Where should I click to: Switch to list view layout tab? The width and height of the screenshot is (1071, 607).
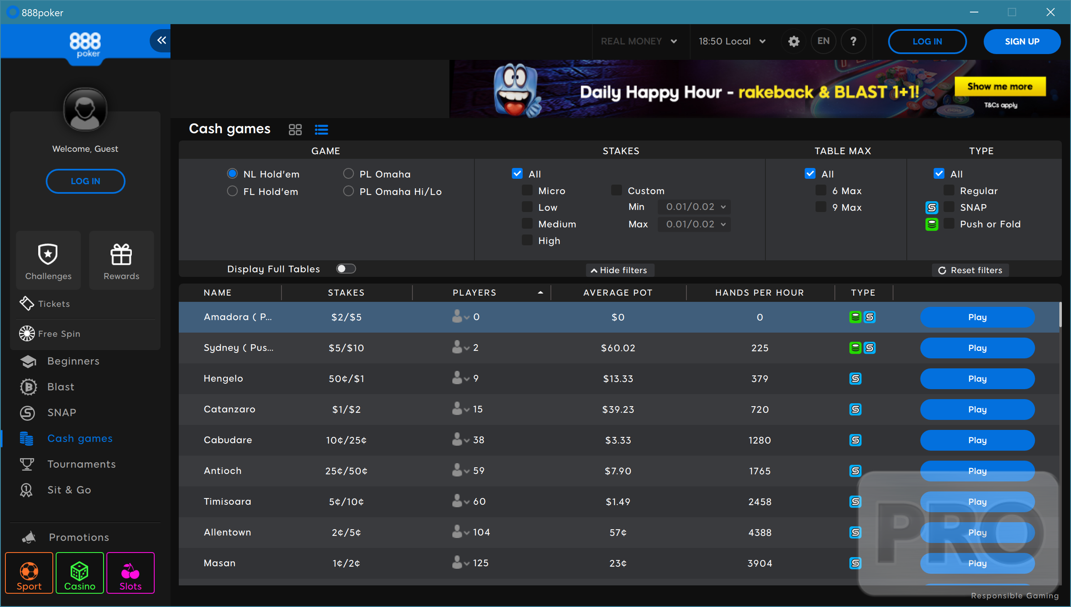[x=321, y=129]
